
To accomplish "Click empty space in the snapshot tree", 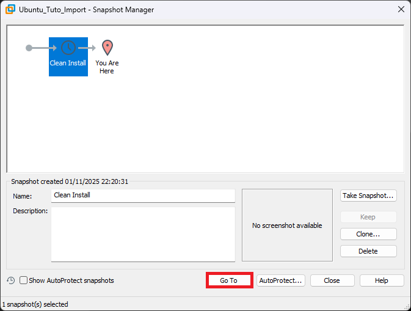I will (244, 110).
